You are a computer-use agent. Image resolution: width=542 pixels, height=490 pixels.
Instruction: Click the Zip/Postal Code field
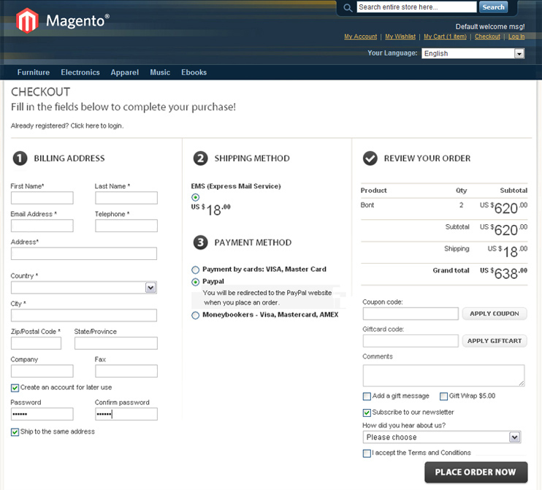pos(36,343)
